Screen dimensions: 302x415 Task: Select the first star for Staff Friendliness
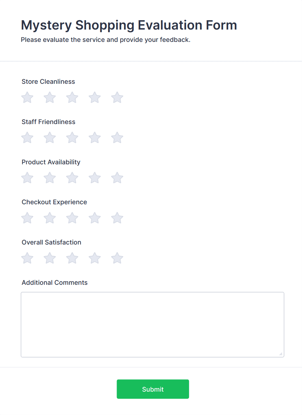[27, 137]
